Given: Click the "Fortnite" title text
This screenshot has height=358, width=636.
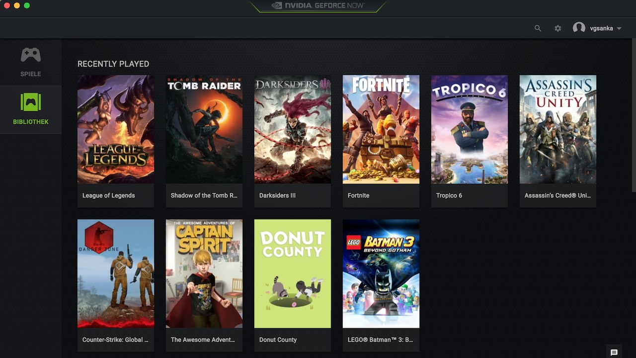Looking at the screenshot, I should (x=358, y=195).
